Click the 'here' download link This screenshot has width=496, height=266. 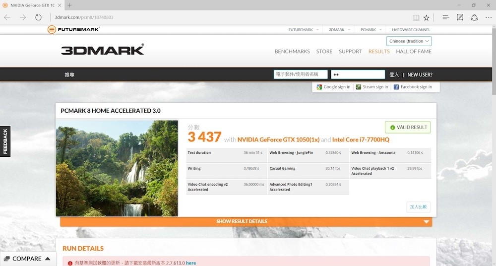(191, 263)
